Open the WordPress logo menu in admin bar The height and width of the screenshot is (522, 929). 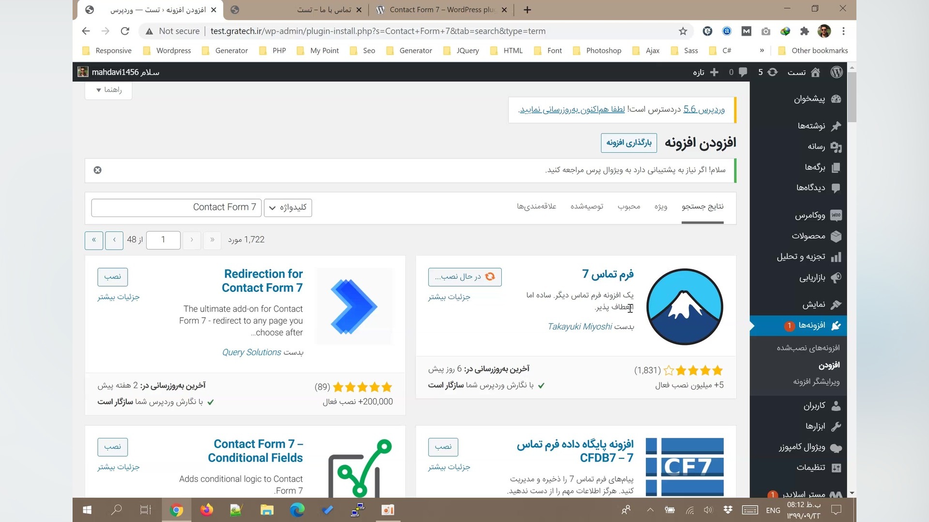pyautogui.click(x=837, y=72)
